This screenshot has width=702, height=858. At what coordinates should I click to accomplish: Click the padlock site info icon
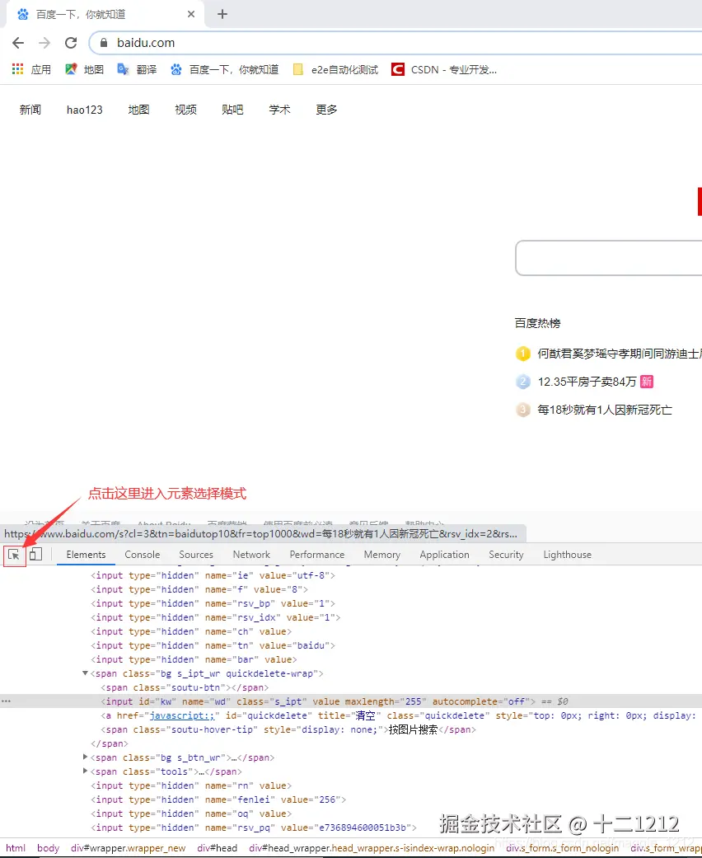coord(104,43)
